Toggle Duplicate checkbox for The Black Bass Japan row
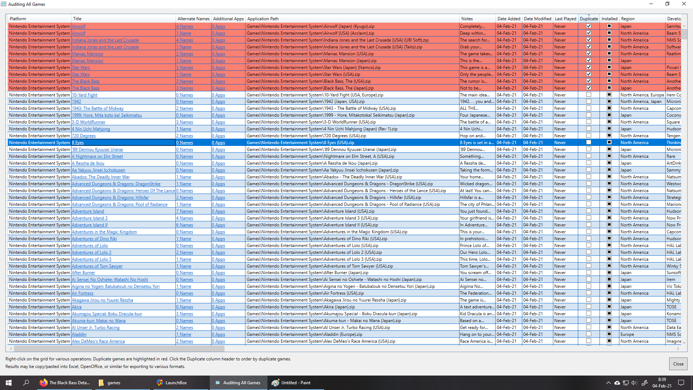The height and width of the screenshot is (390, 693). click(x=589, y=88)
